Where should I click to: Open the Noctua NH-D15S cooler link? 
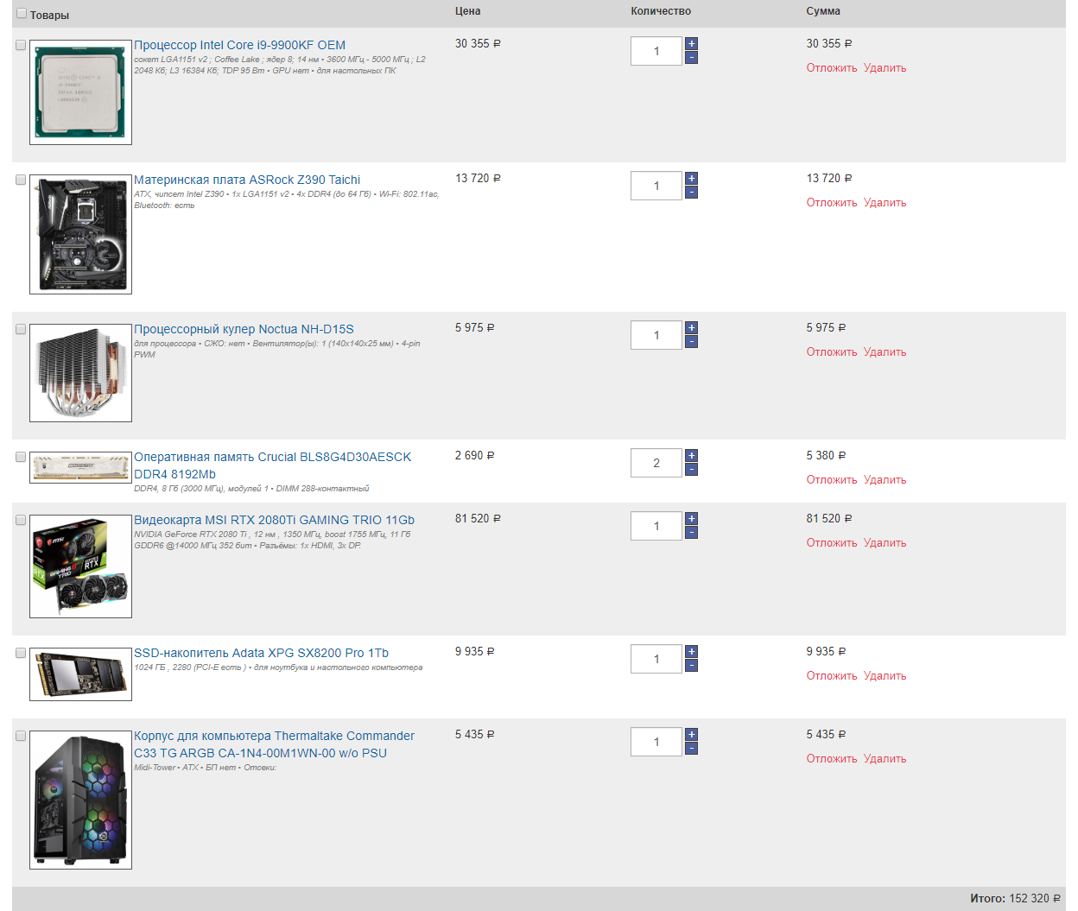pos(244,329)
